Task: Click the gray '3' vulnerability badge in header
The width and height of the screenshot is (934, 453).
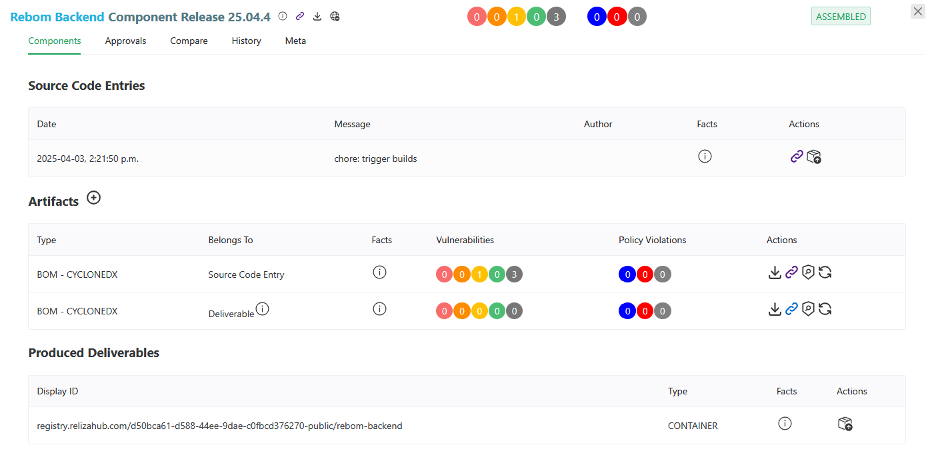Action: tap(556, 17)
